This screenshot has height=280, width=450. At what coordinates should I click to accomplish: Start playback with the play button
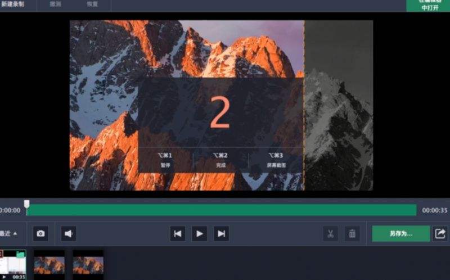[x=200, y=233]
